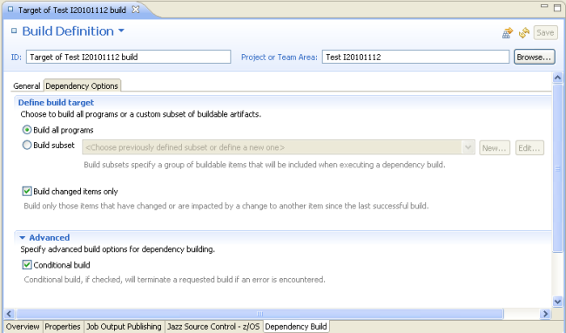The height and width of the screenshot is (333, 566).
Task: Click the Define build target heading
Action: (x=56, y=103)
